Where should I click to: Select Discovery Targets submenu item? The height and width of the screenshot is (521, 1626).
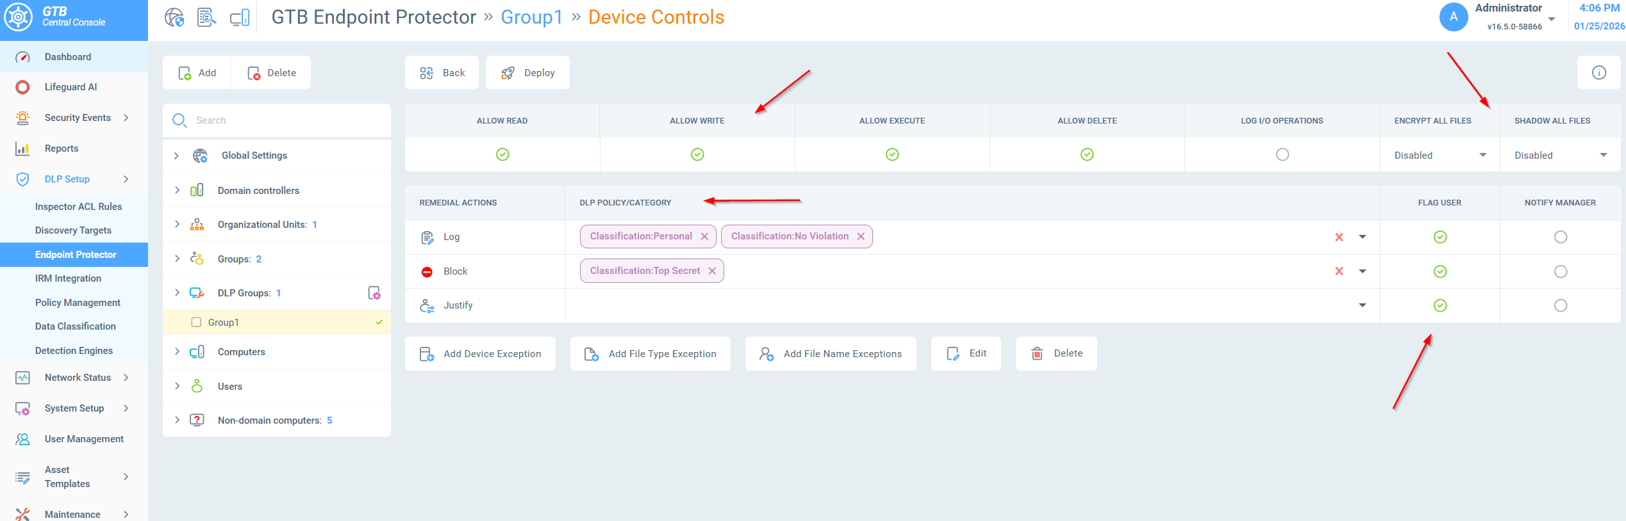pos(73,230)
